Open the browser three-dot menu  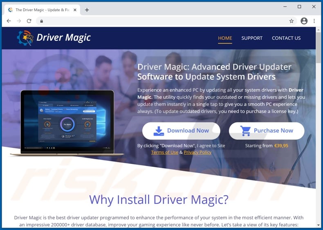point(314,21)
